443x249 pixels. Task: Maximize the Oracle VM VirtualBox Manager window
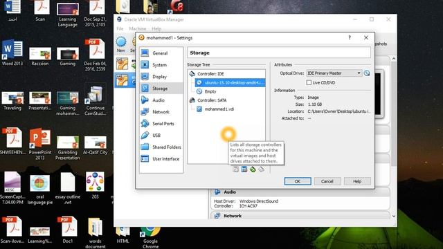(372, 19)
